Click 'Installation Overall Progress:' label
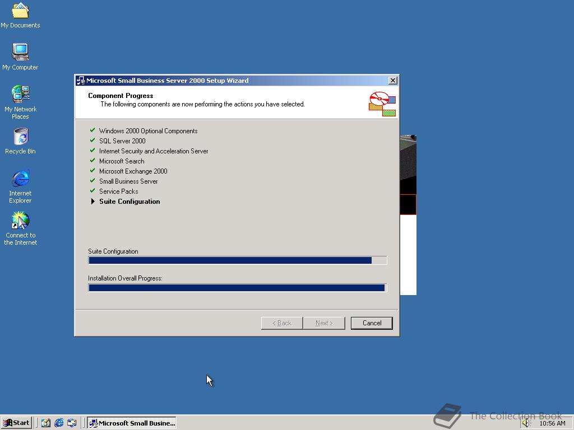The image size is (574, 430). [x=125, y=278]
